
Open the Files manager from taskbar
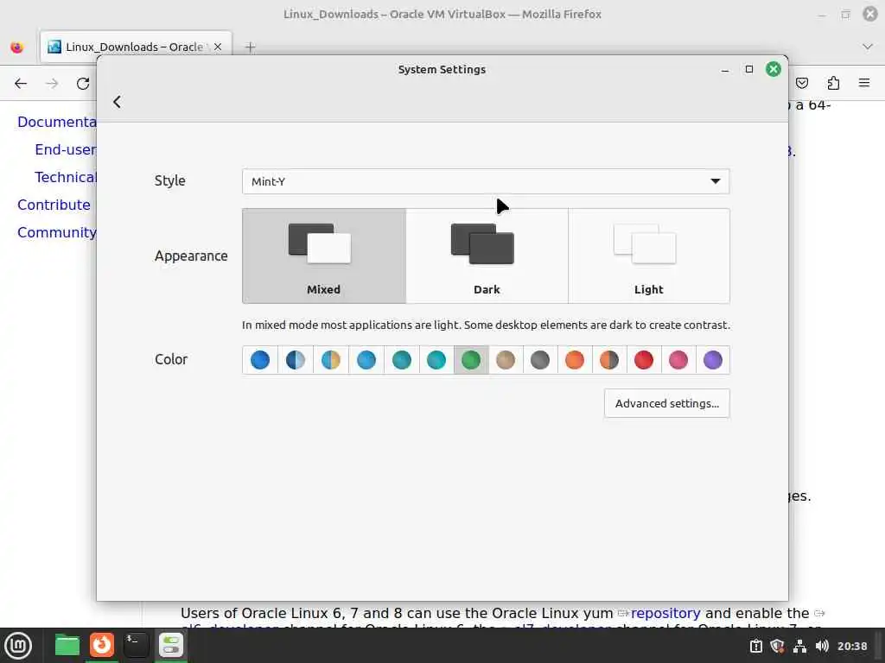tap(67, 646)
